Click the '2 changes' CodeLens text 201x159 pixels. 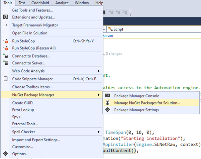point(114,54)
